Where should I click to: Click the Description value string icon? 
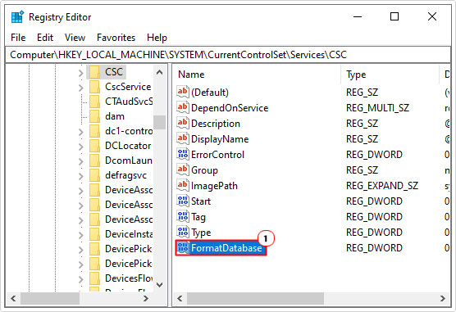click(x=183, y=124)
